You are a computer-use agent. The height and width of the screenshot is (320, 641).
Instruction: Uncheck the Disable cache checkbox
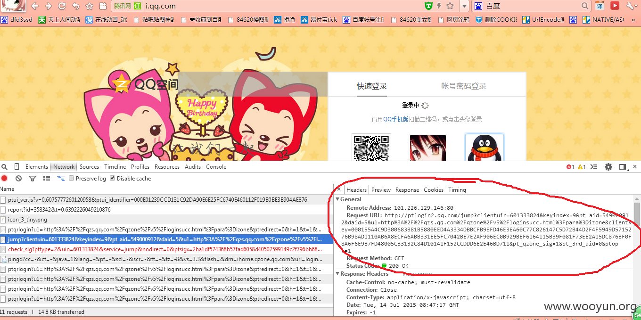(112, 178)
